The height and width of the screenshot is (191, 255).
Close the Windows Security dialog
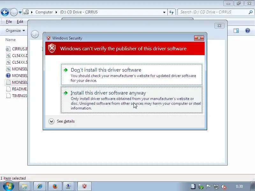pos(199,38)
